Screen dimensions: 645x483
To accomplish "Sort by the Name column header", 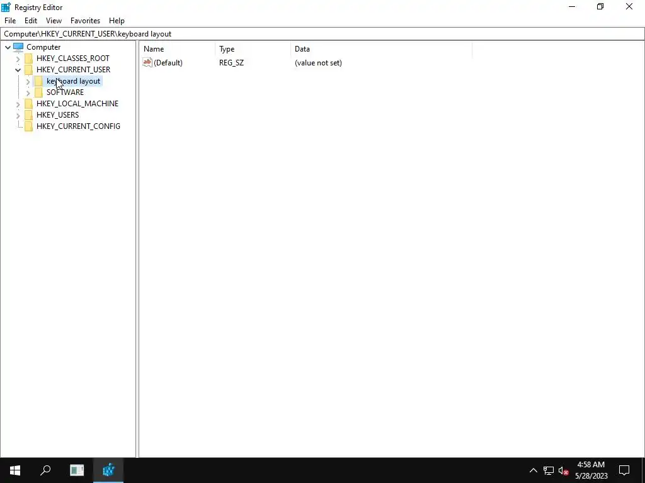I will tap(177, 49).
